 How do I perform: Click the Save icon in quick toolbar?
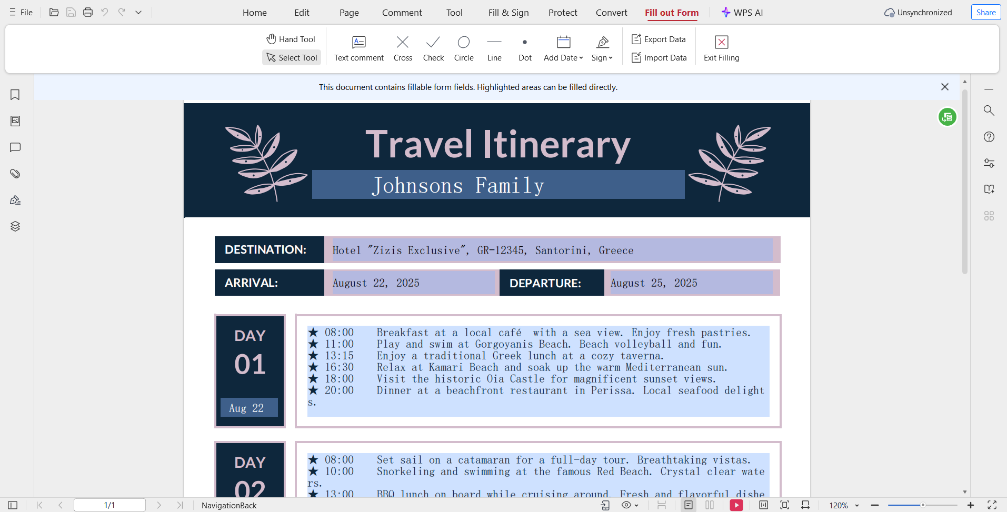coord(71,12)
